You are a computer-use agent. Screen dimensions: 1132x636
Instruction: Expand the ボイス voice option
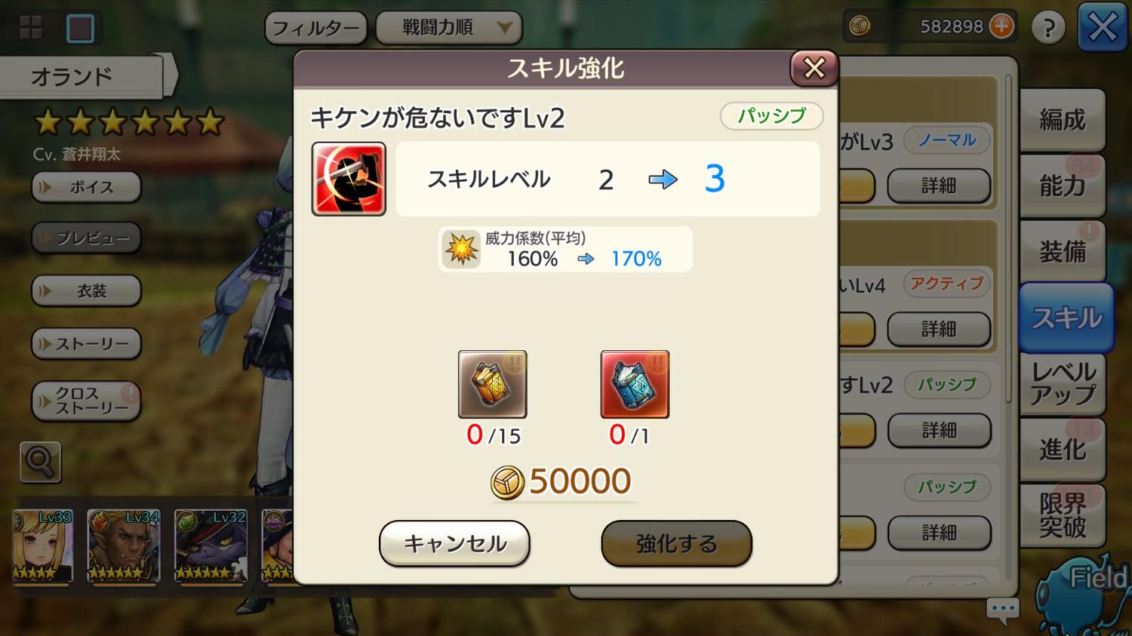pos(86,187)
